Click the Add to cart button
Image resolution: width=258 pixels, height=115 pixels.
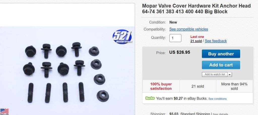click(x=221, y=65)
